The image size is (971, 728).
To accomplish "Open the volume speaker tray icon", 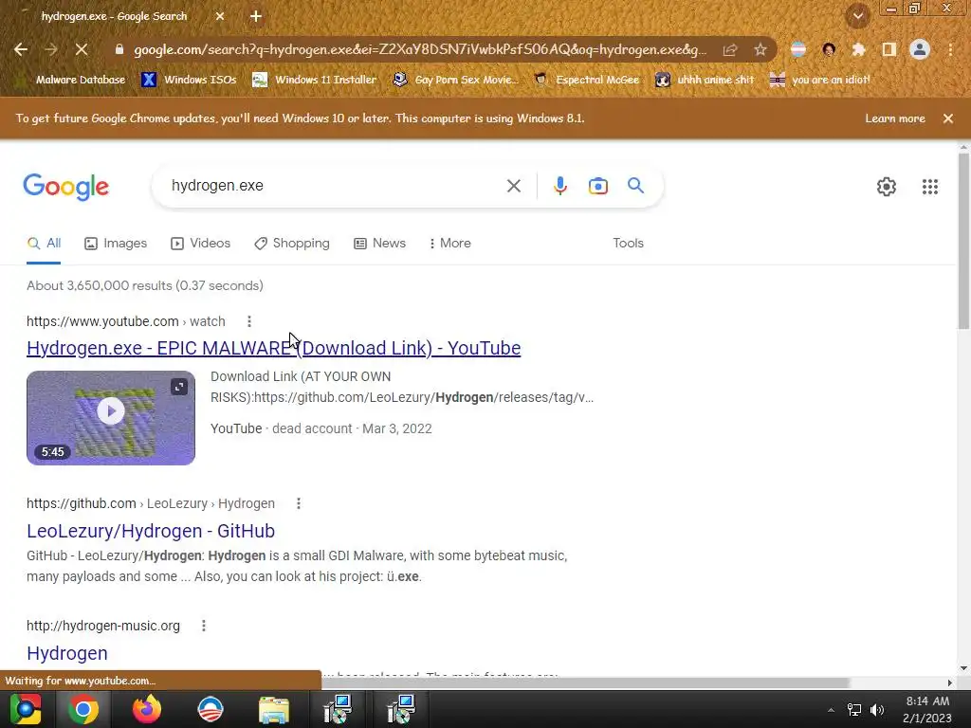I will 877,710.
